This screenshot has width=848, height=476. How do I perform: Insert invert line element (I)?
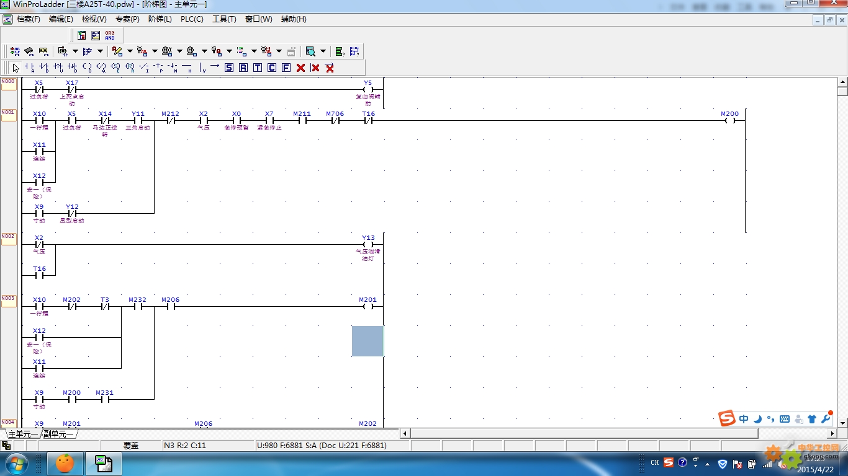click(x=143, y=68)
